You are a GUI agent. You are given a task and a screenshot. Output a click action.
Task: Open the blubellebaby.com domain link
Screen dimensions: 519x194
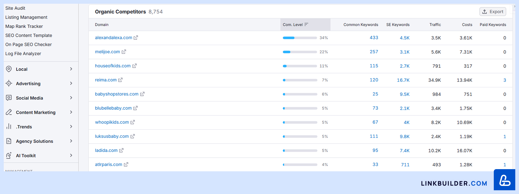click(x=113, y=108)
